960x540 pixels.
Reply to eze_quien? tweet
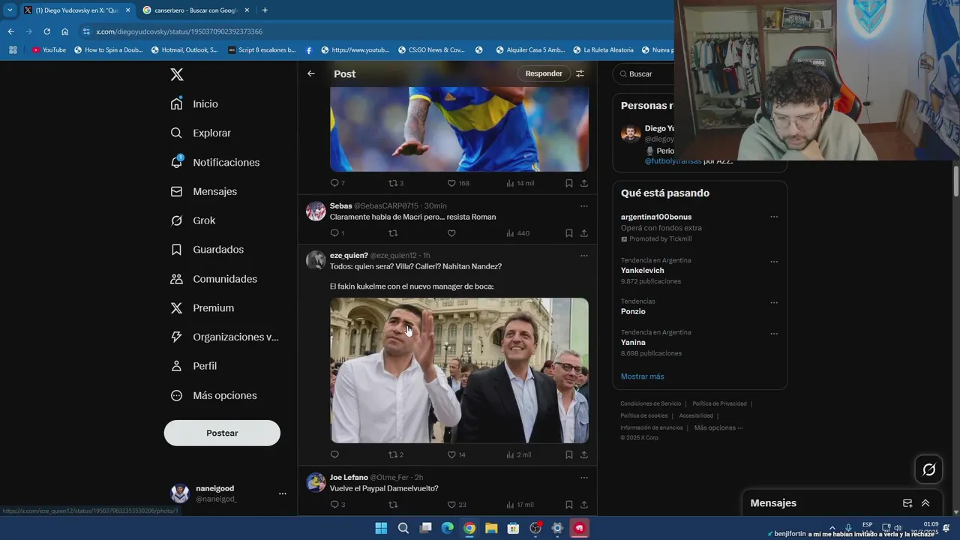click(x=334, y=454)
